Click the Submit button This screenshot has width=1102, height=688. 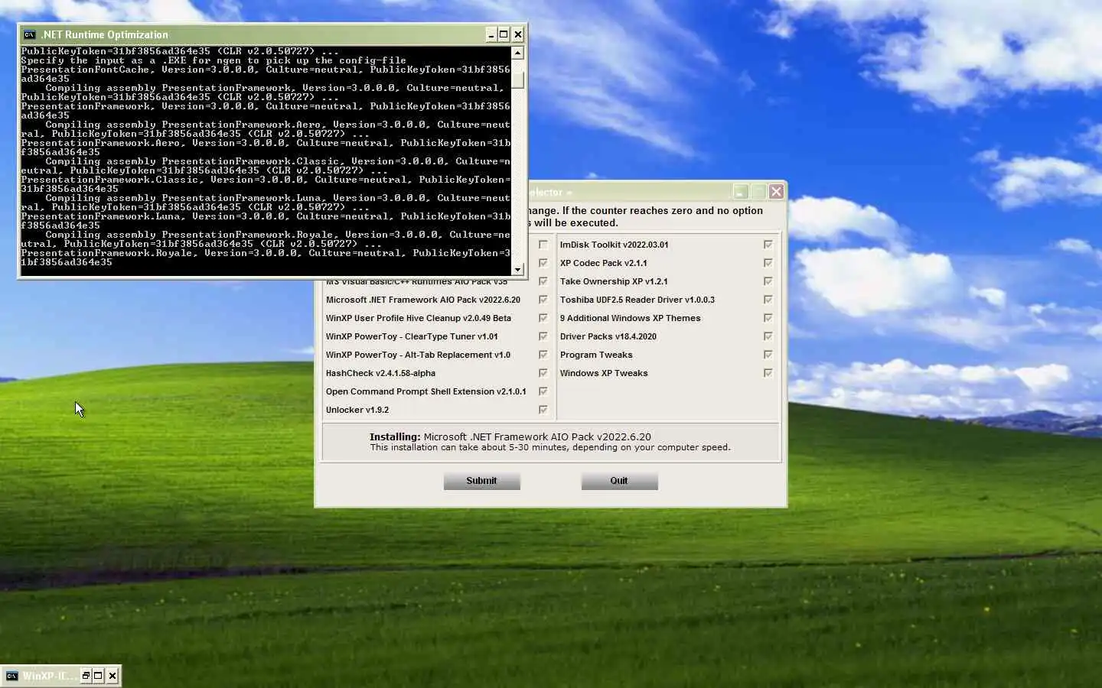click(481, 481)
